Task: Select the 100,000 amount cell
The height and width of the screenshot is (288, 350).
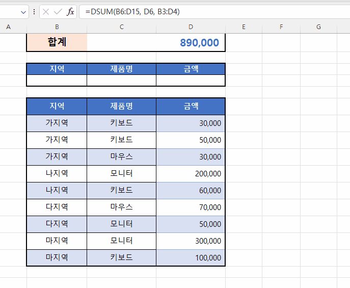Action: coord(191,257)
